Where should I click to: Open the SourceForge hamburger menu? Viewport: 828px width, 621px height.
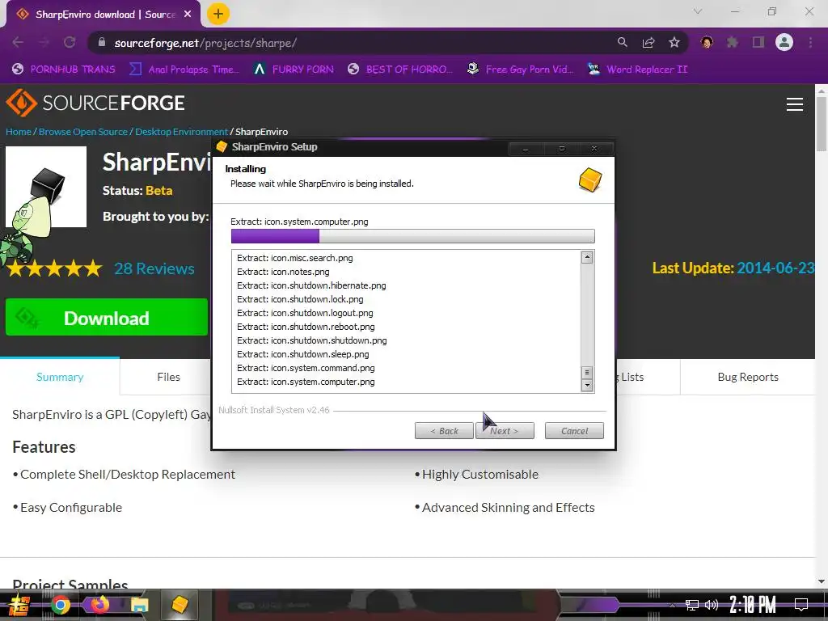[794, 104]
